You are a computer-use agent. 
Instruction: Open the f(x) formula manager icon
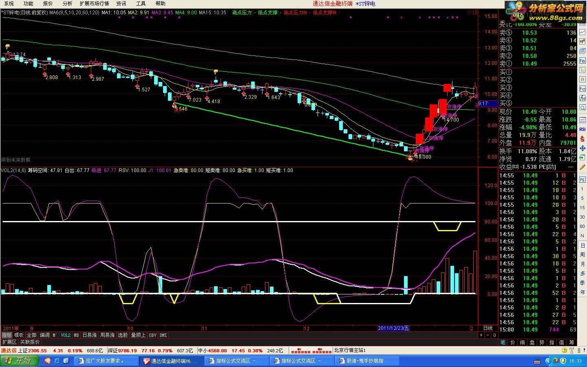[x=583, y=98]
